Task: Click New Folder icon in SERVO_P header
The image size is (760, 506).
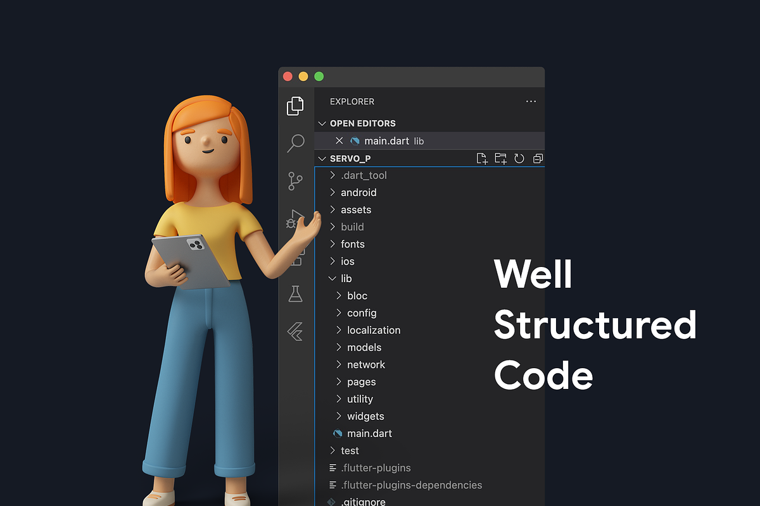Action: point(500,158)
